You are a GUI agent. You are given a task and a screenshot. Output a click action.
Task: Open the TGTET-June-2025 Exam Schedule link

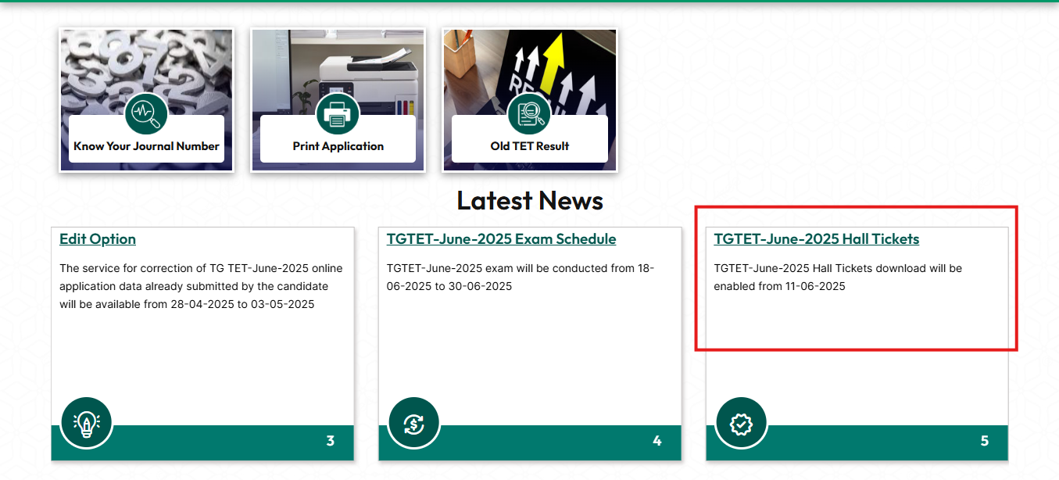pyautogui.click(x=501, y=238)
